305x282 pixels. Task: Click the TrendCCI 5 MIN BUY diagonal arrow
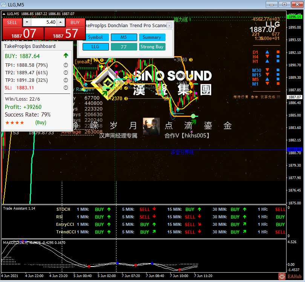[154, 231]
